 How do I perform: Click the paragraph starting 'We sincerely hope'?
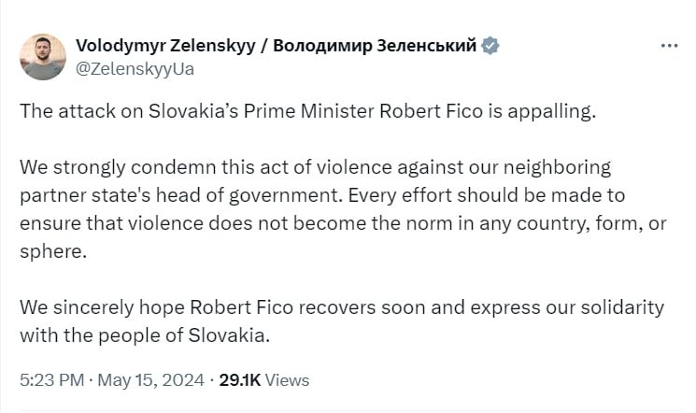coord(341,320)
